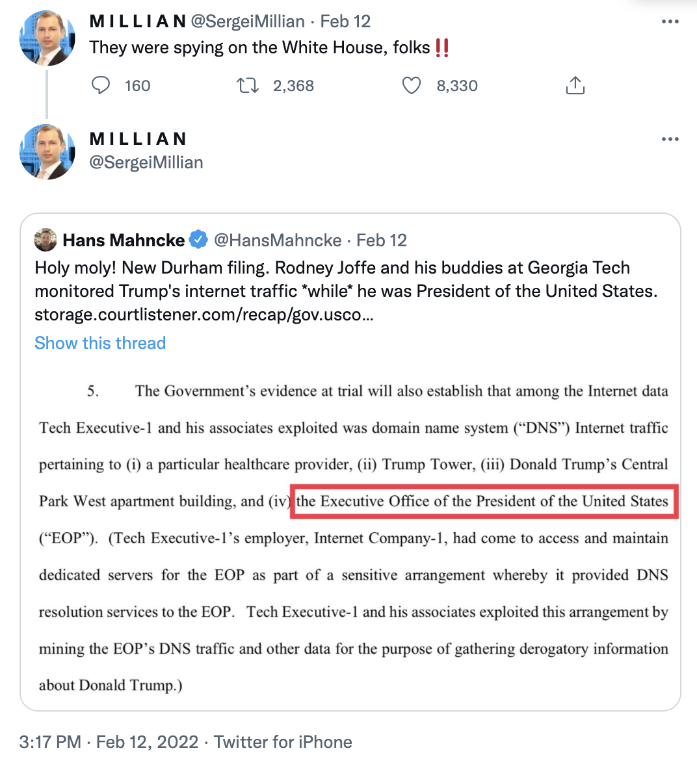Open the lower Millian profile picture
Screen dimensions: 697x772
tap(47, 151)
